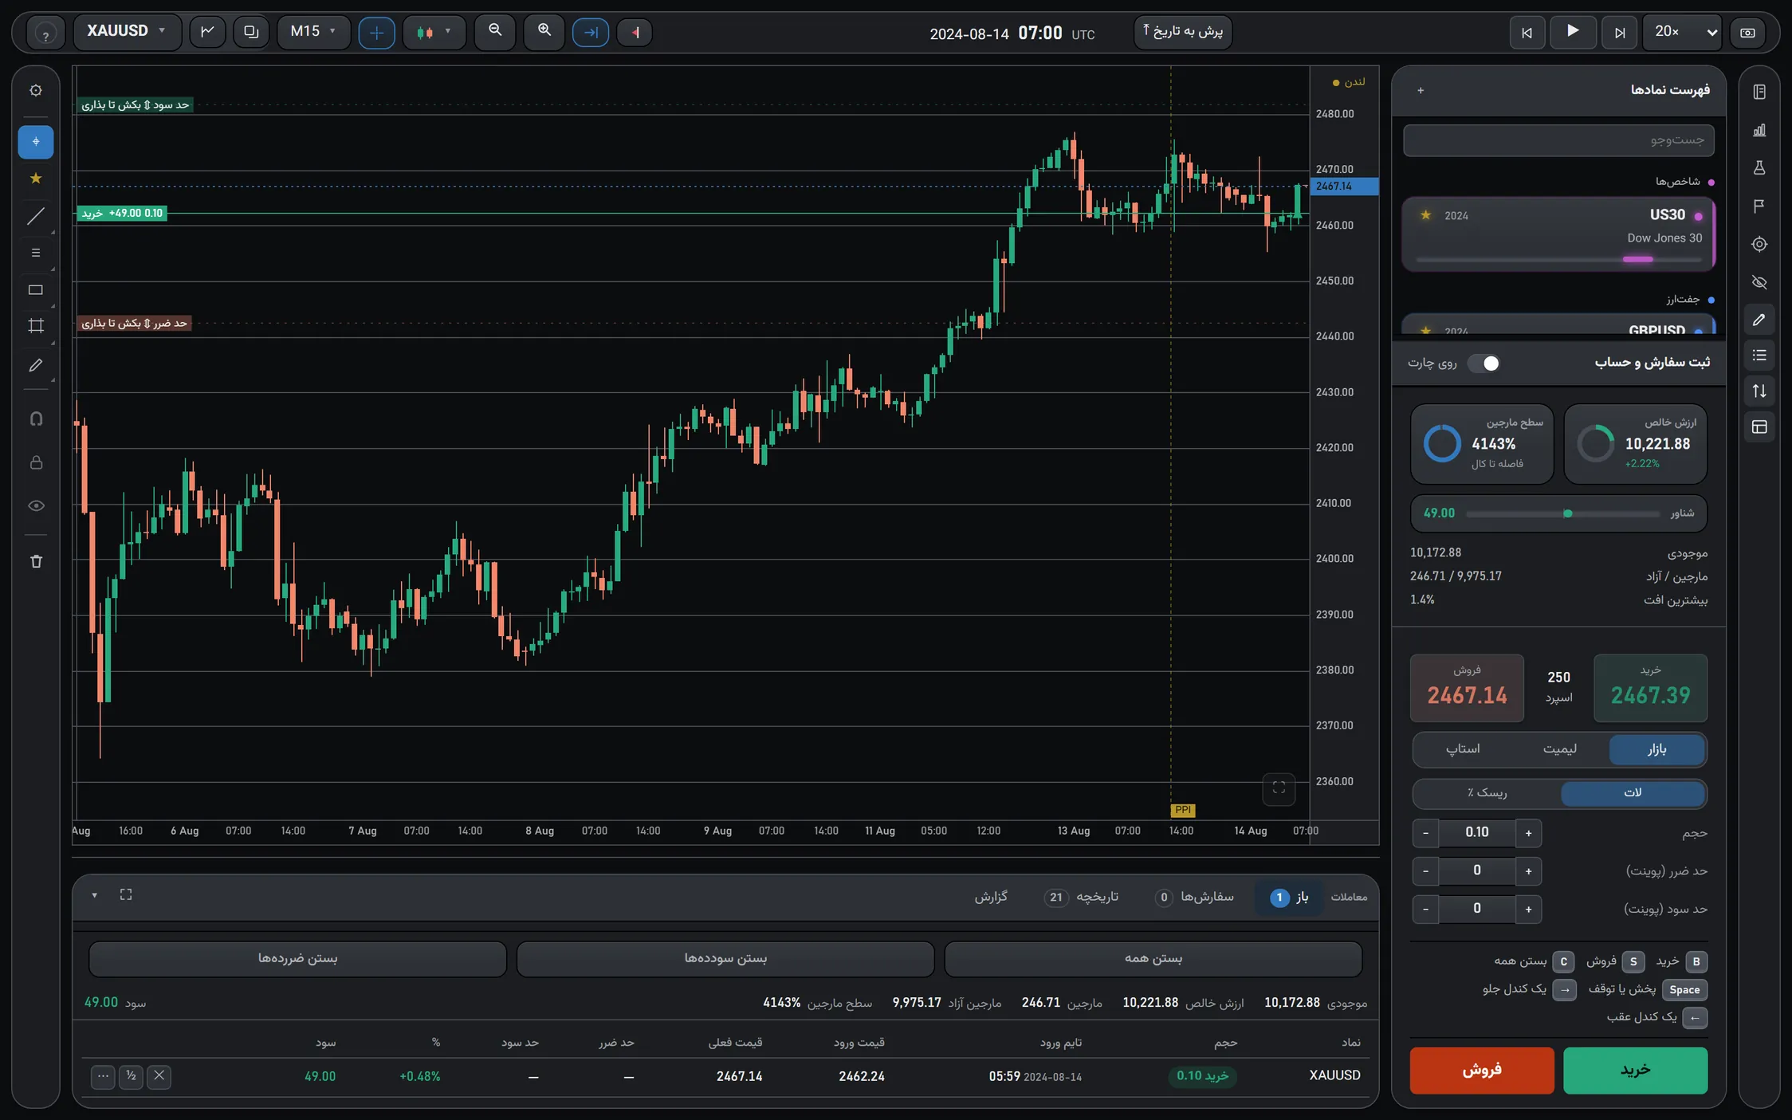Image resolution: width=1792 pixels, height=1120 pixels.
Task: Click the star favorites tool in left toolbar
Action: (x=36, y=179)
